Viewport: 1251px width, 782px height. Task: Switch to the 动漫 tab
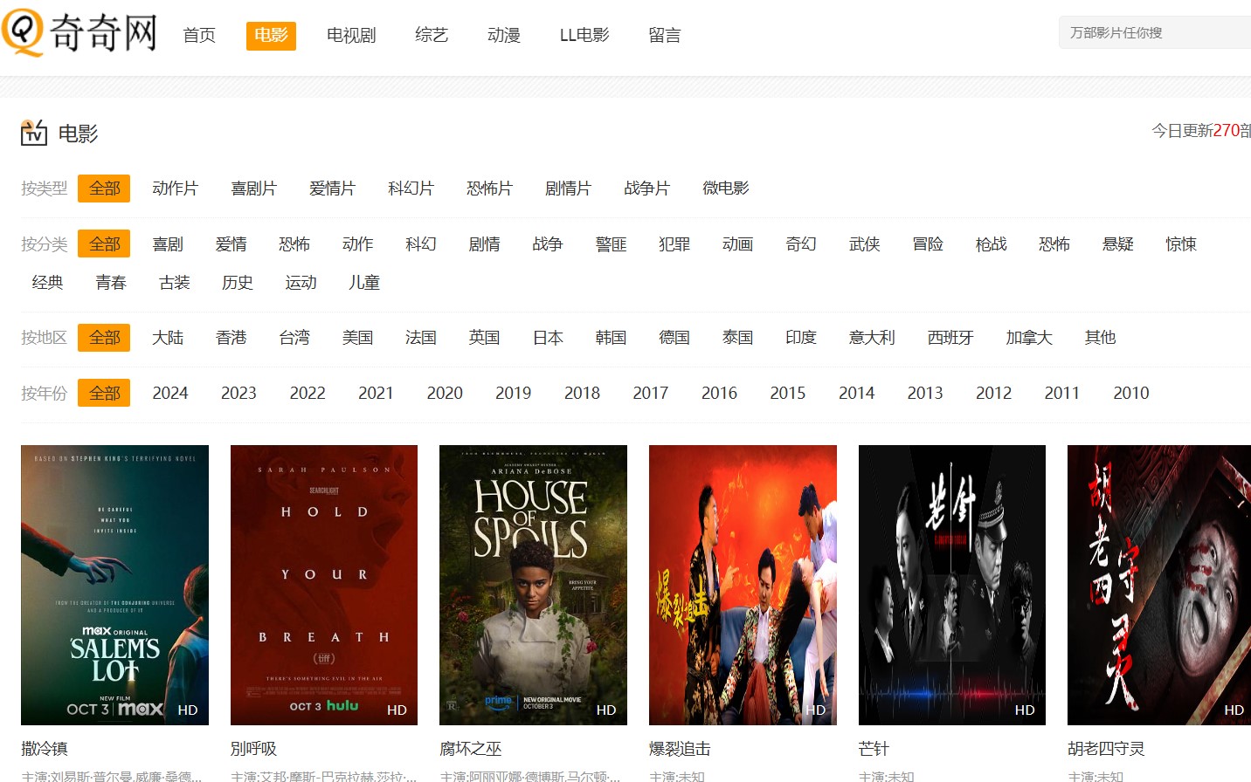(x=504, y=35)
